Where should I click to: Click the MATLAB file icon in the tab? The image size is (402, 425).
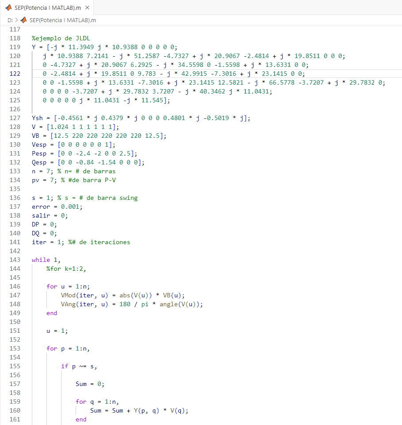click(x=8, y=8)
